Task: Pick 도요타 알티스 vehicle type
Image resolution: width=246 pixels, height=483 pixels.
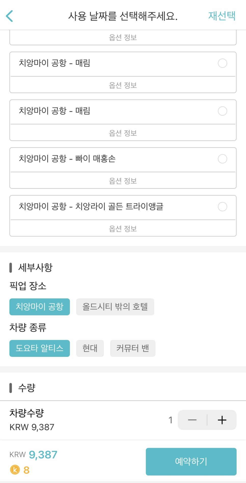Action: [x=39, y=348]
